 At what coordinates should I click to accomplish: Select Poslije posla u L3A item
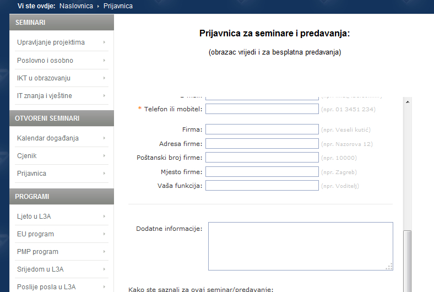tap(46, 286)
